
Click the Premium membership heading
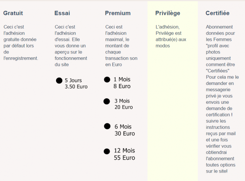pos(118,13)
